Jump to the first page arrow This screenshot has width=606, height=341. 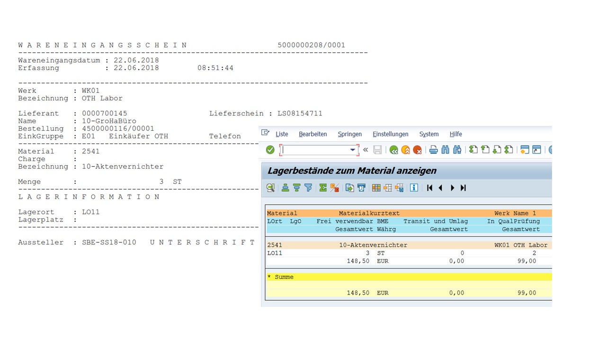[x=429, y=188]
